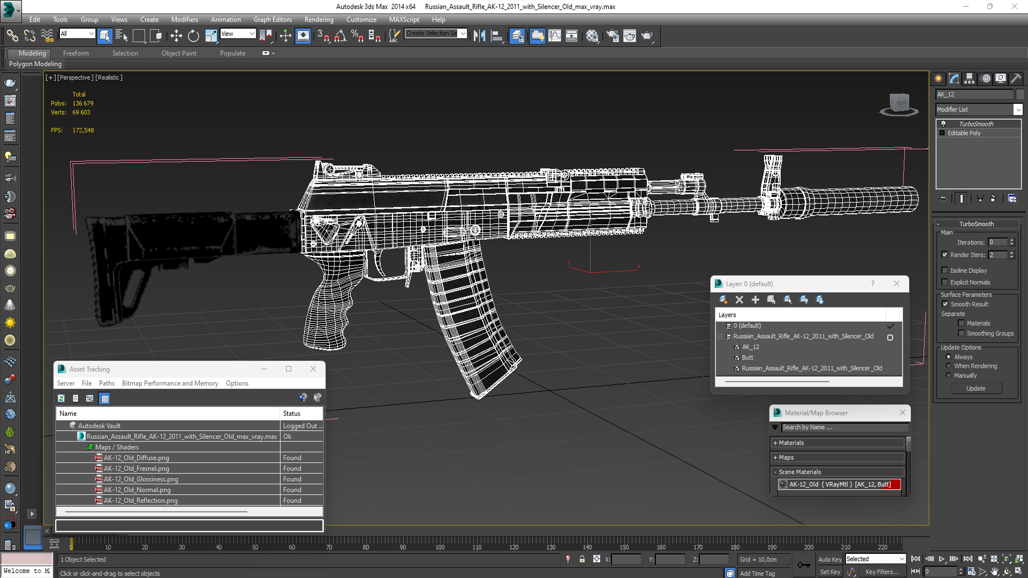Click the Layer dialog horizontal scrollbar

point(777,382)
